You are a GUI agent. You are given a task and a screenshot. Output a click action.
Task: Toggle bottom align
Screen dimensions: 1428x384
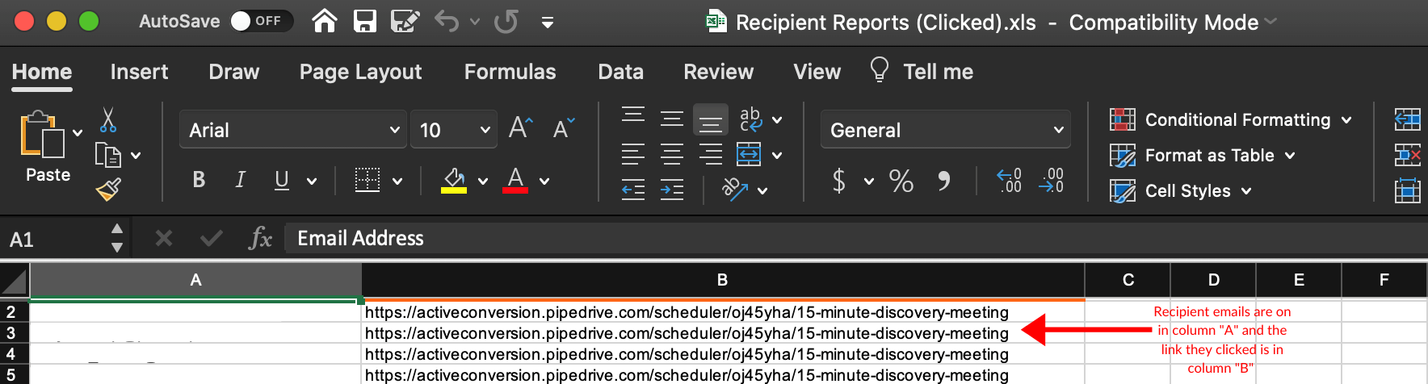[711, 120]
